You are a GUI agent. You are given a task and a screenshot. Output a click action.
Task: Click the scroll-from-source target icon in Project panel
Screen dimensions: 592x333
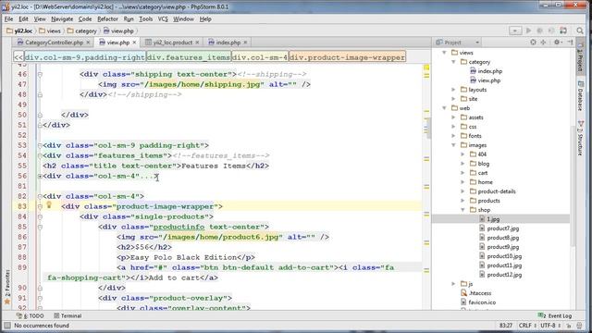coord(533,43)
